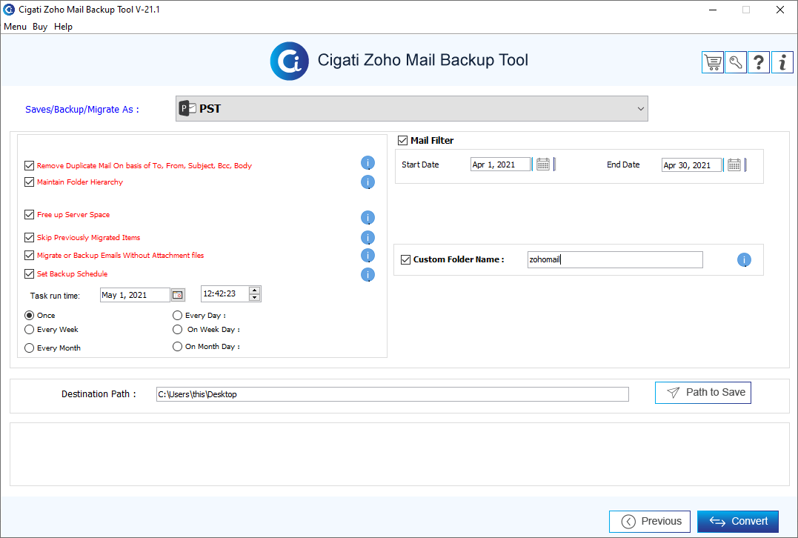Open the Menu menu

tap(15, 27)
